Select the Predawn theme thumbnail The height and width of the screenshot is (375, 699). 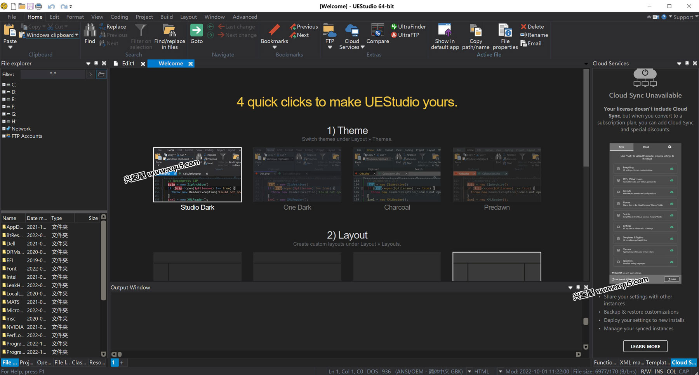point(497,175)
